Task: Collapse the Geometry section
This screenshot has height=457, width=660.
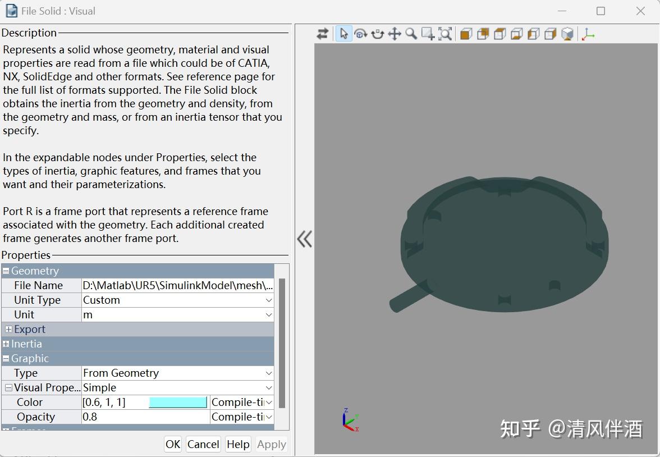Action: [6, 271]
